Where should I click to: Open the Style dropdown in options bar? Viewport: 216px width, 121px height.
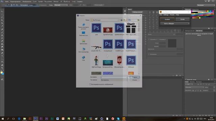(x=61, y=5)
